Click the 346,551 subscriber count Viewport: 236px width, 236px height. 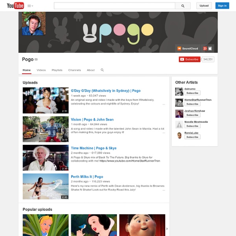point(208,59)
